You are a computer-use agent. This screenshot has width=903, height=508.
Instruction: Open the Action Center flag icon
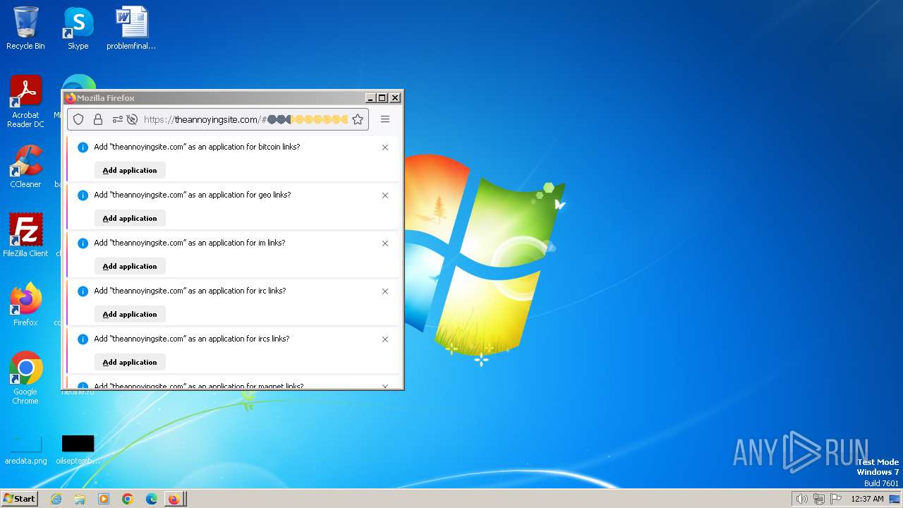836,499
